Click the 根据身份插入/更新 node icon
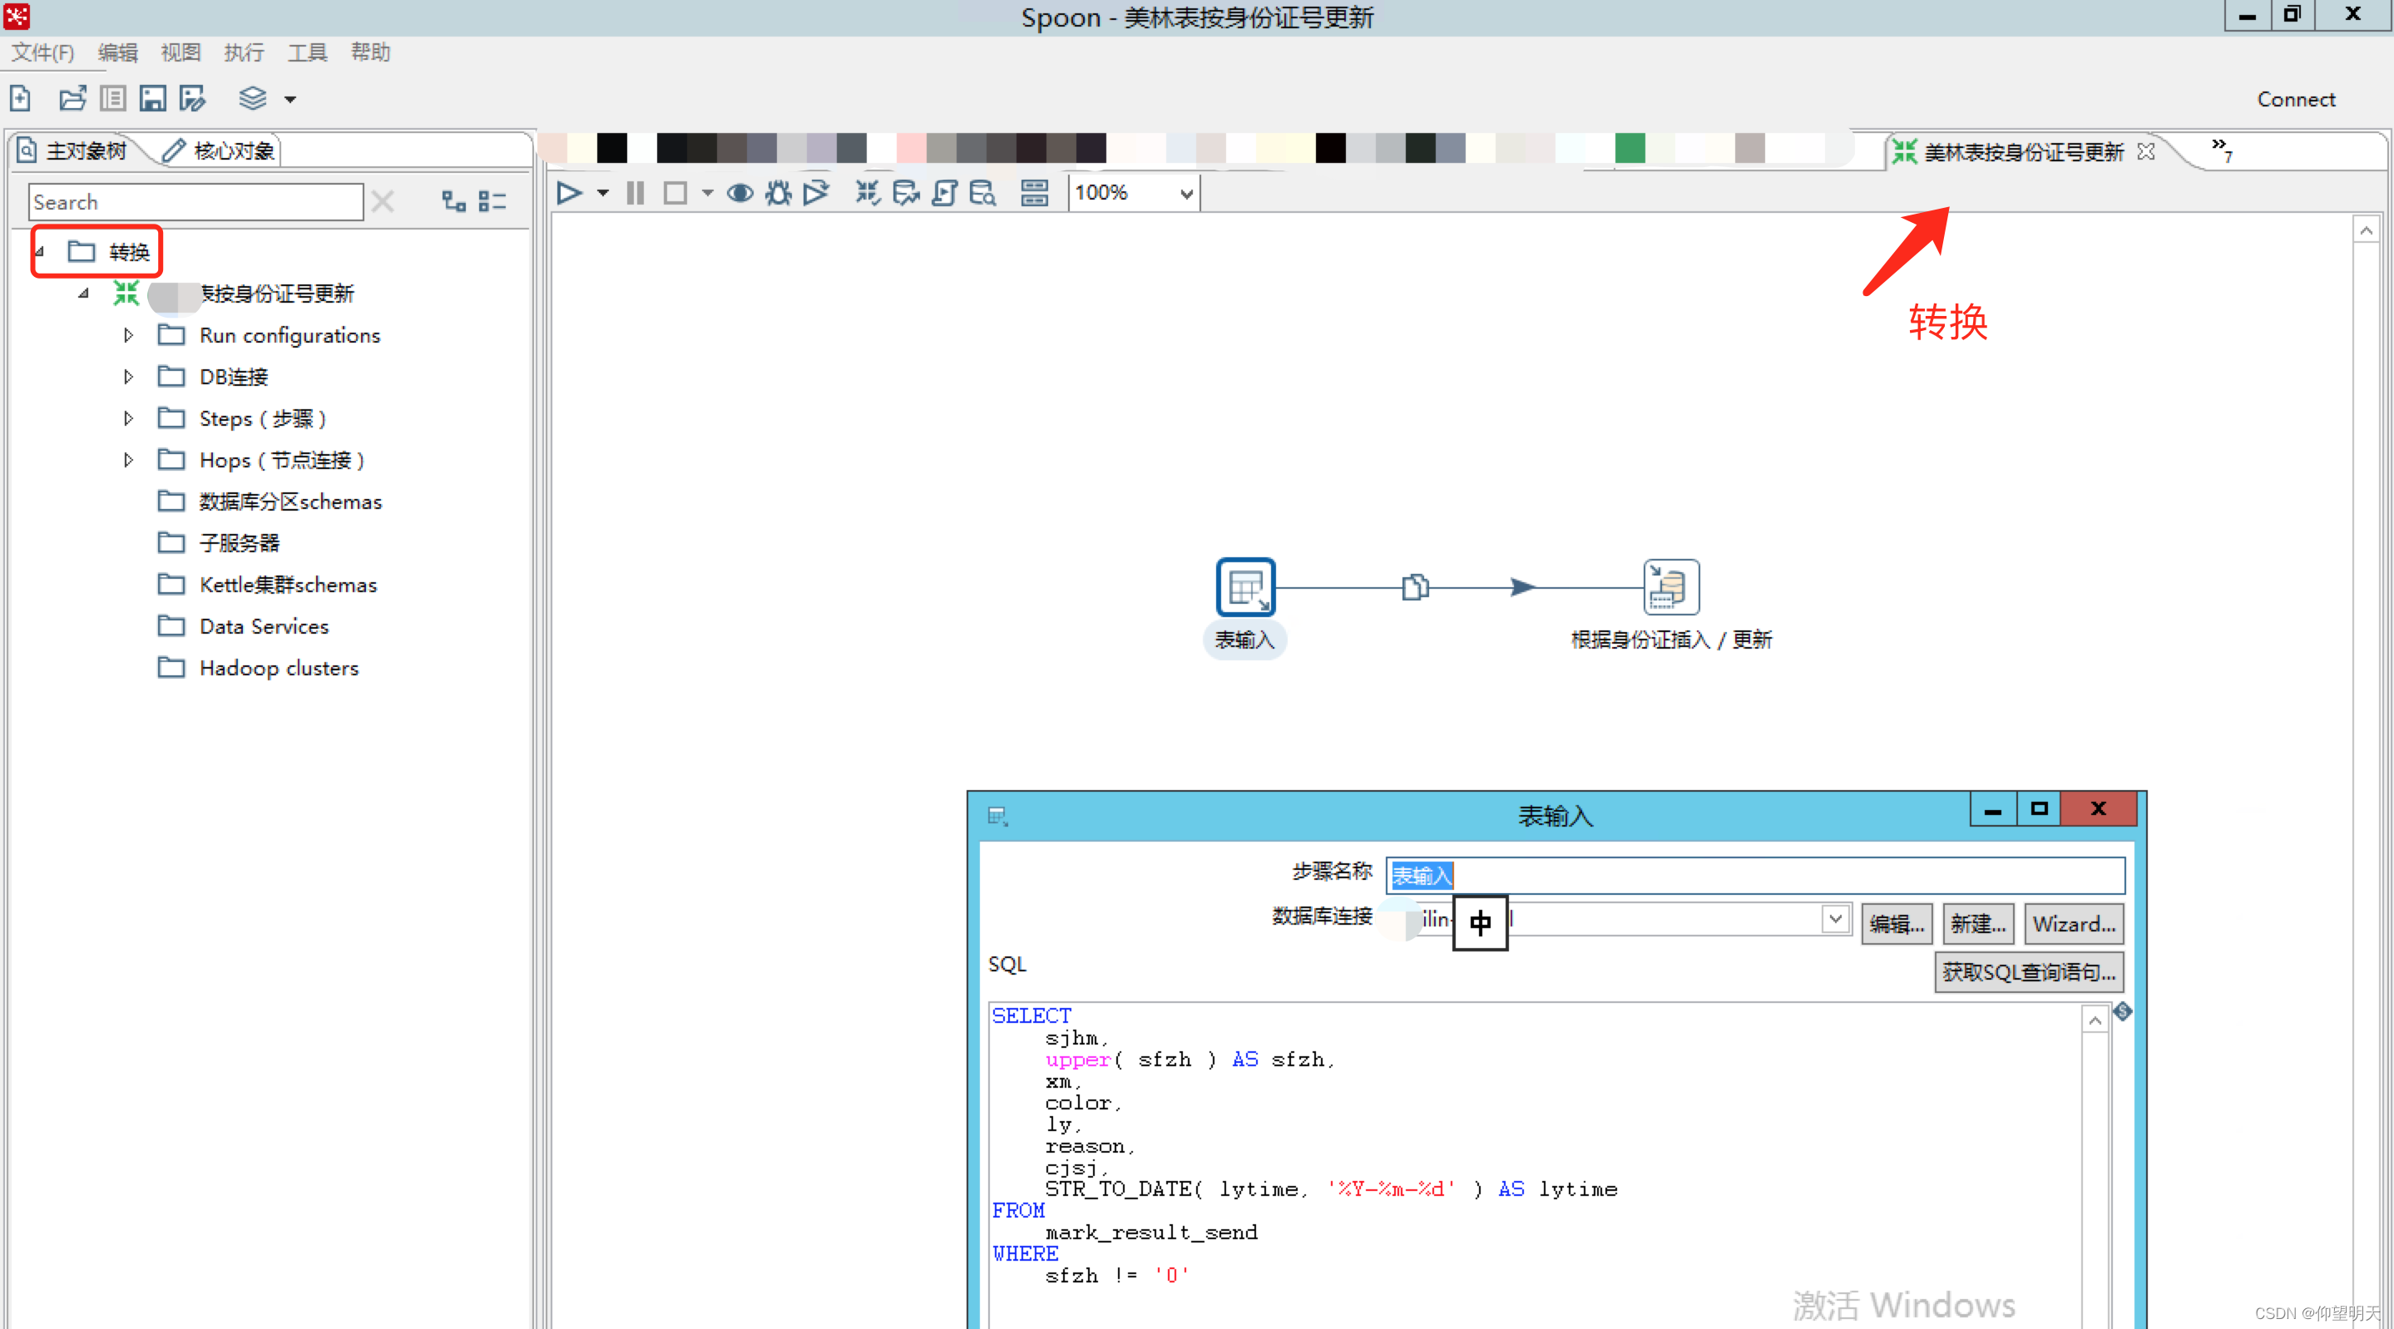This screenshot has height=1329, width=2394. (x=1669, y=586)
